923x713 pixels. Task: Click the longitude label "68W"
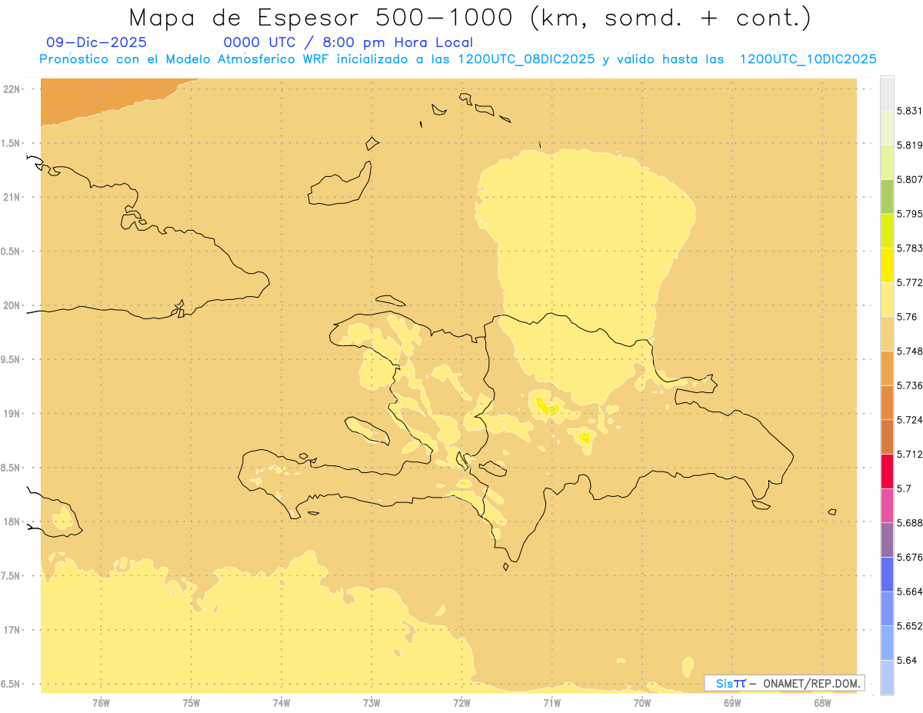point(822,703)
